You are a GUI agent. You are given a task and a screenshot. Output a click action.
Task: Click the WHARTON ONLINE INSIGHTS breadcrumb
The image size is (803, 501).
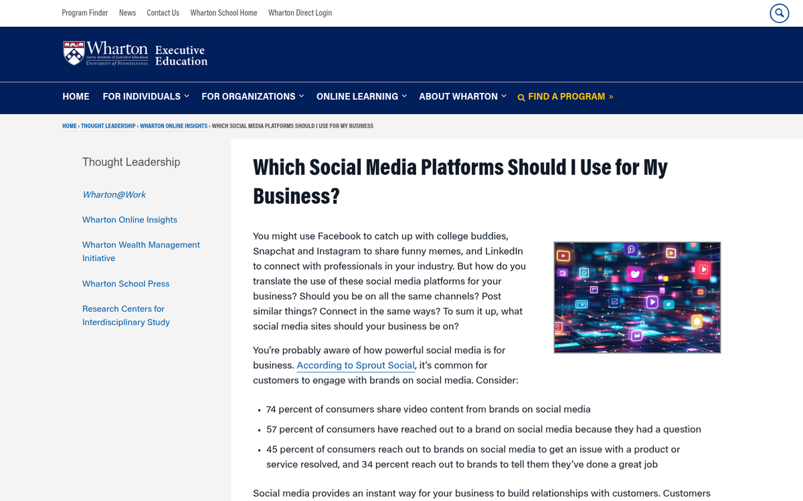click(x=173, y=126)
